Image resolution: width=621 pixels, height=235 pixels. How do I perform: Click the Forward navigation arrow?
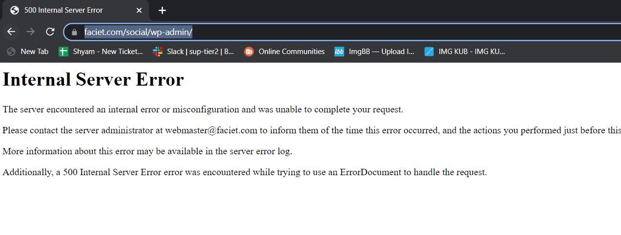point(30,32)
